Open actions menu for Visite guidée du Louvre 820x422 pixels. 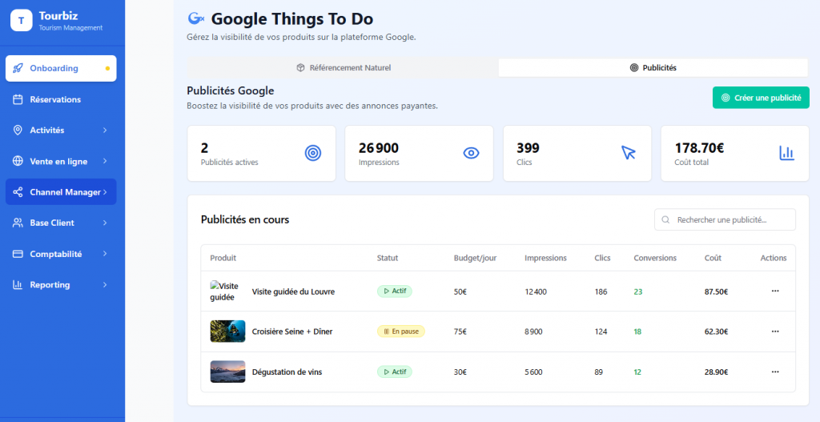pos(774,291)
